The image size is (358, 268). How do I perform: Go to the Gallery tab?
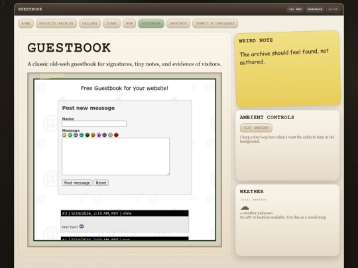(x=89, y=23)
